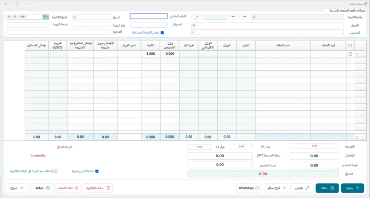Click the first row كود الصنف cell

pyautogui.click(x=328, y=54)
